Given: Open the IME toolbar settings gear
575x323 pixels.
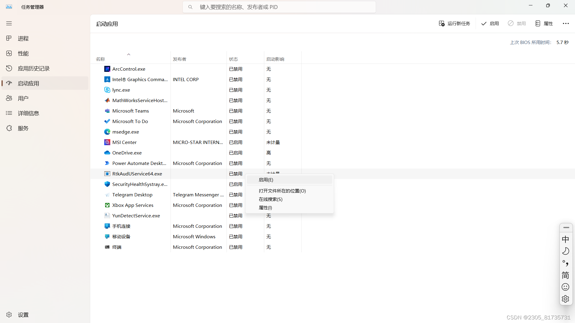Looking at the screenshot, I should tap(565, 299).
